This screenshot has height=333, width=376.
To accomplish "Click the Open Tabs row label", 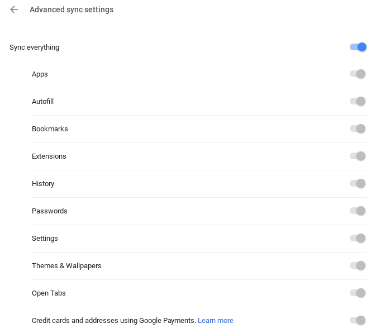I will click(49, 293).
